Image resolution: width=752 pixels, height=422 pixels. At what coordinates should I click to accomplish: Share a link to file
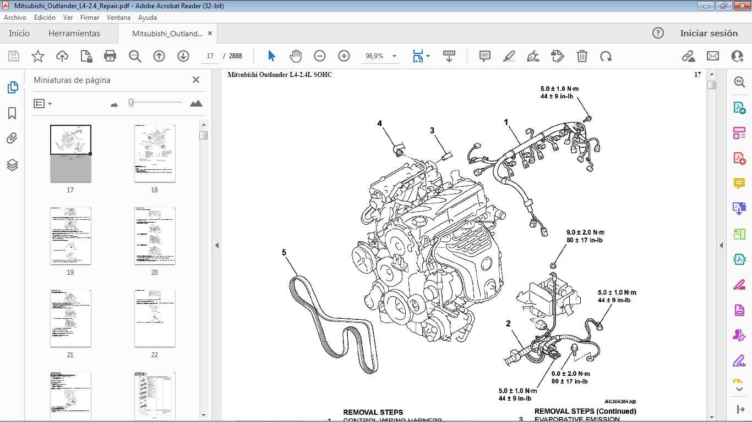tap(688, 56)
